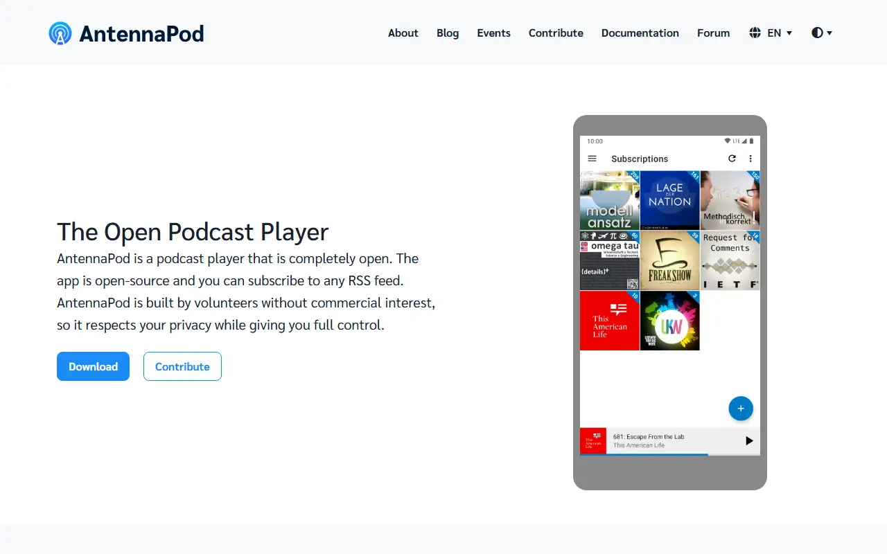Open Contribute in the top navigation
Screen dimensions: 887x554
(556, 33)
